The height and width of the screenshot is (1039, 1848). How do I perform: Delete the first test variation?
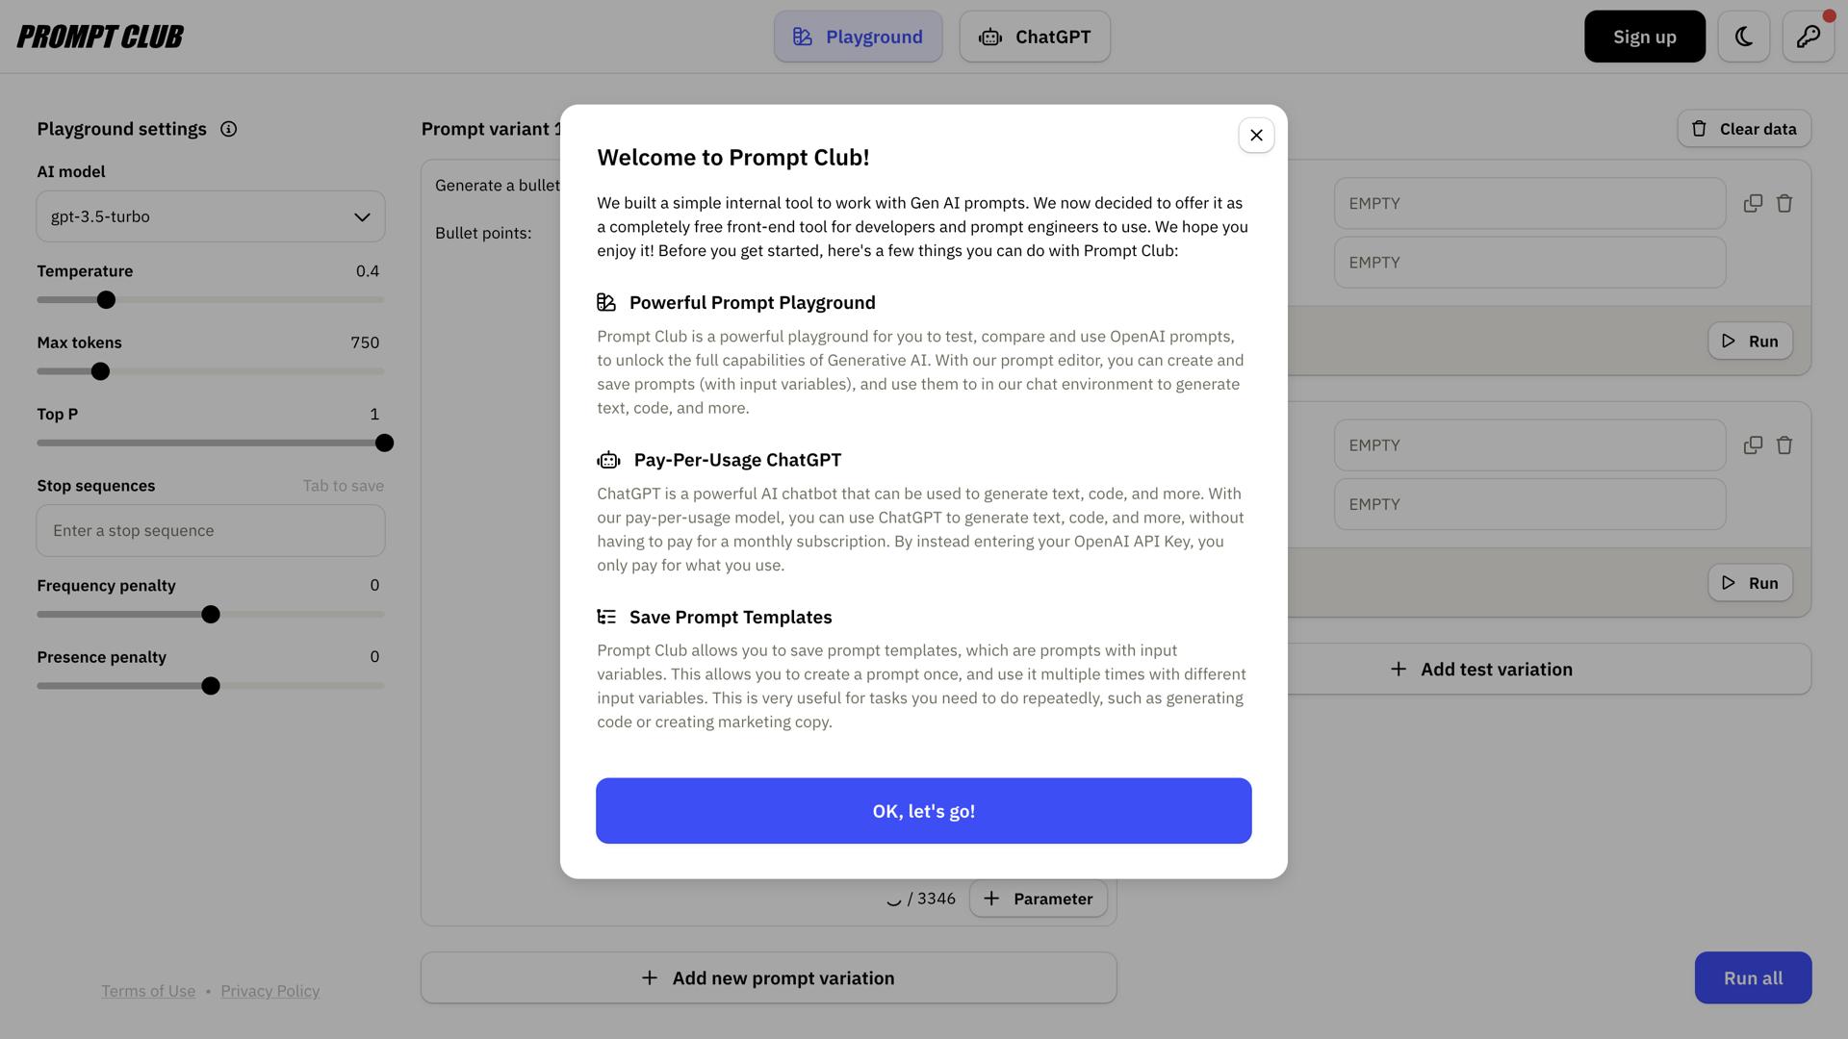pos(1784,204)
